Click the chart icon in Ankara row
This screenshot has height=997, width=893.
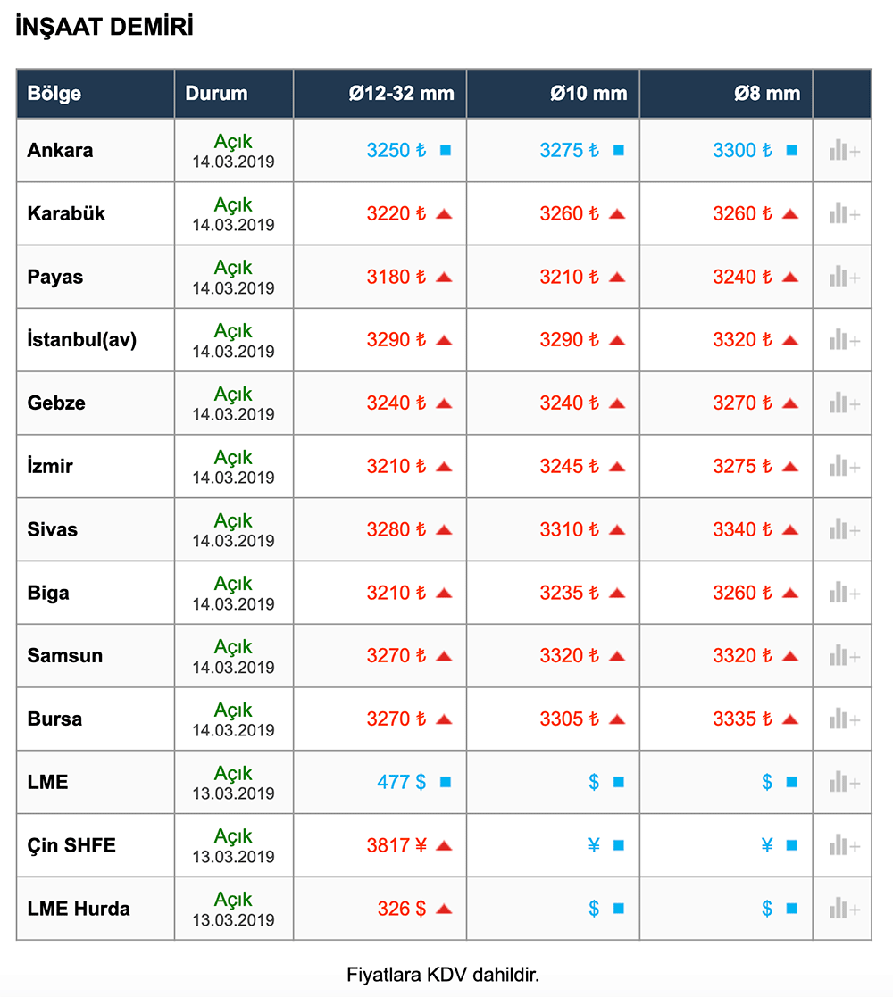click(x=844, y=151)
